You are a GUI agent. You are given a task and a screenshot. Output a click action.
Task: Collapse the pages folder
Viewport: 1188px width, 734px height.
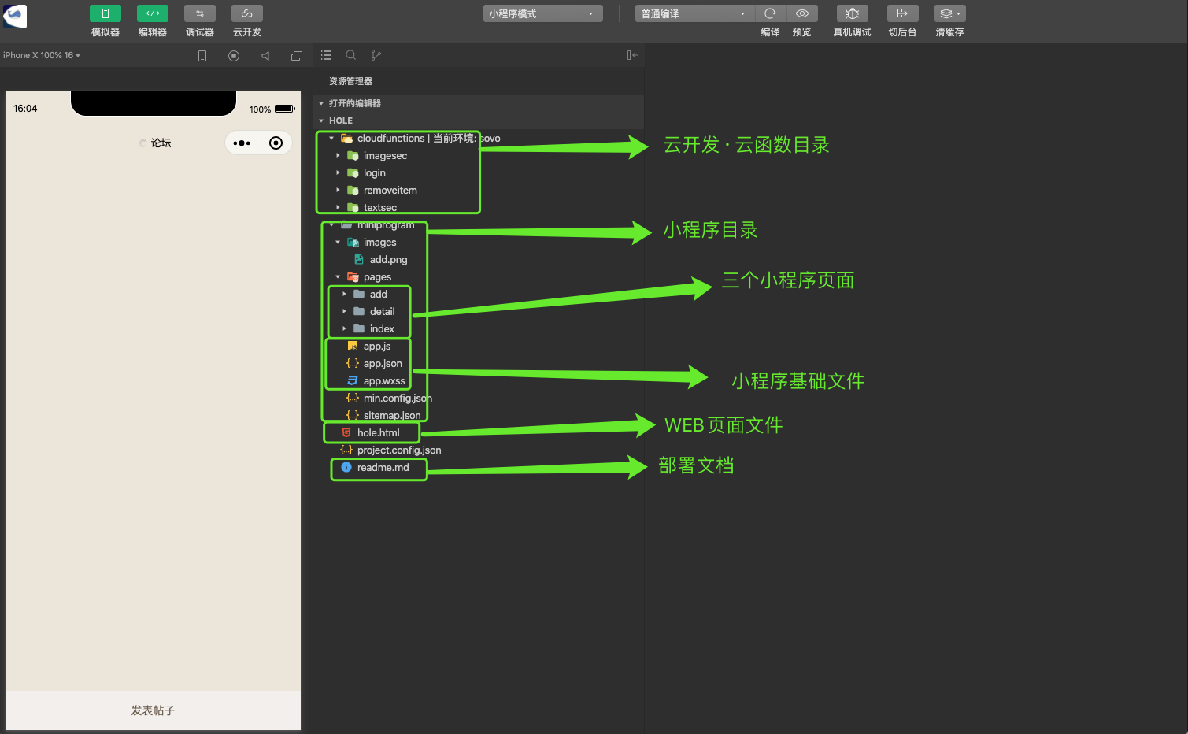coord(338,277)
